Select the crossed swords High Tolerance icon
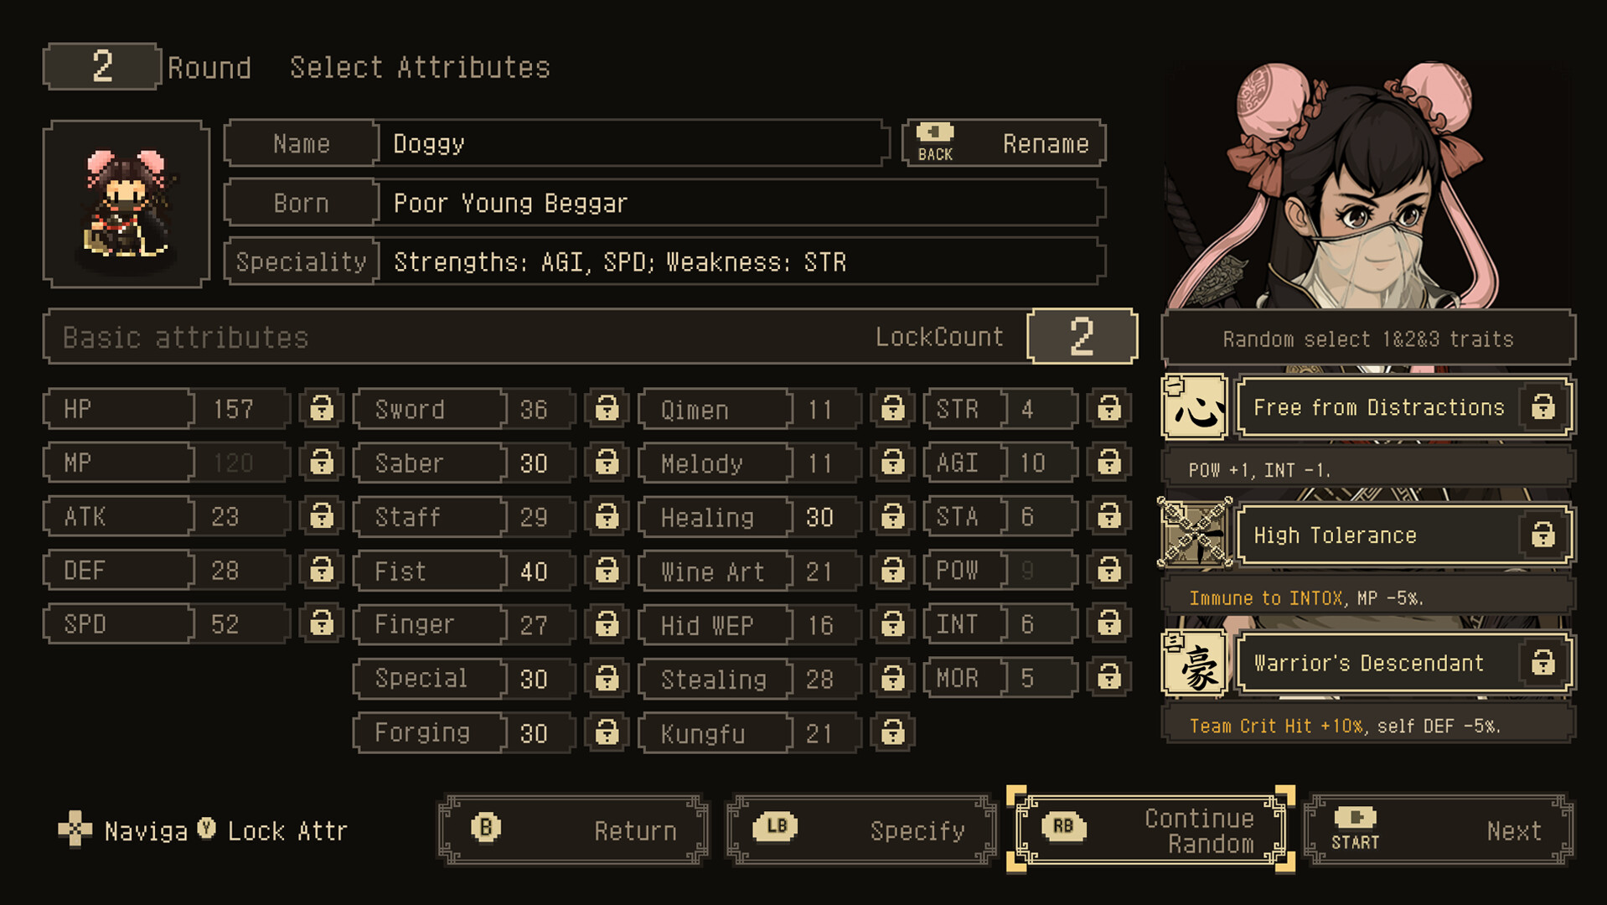Image resolution: width=1607 pixels, height=905 pixels. pyautogui.click(x=1195, y=534)
